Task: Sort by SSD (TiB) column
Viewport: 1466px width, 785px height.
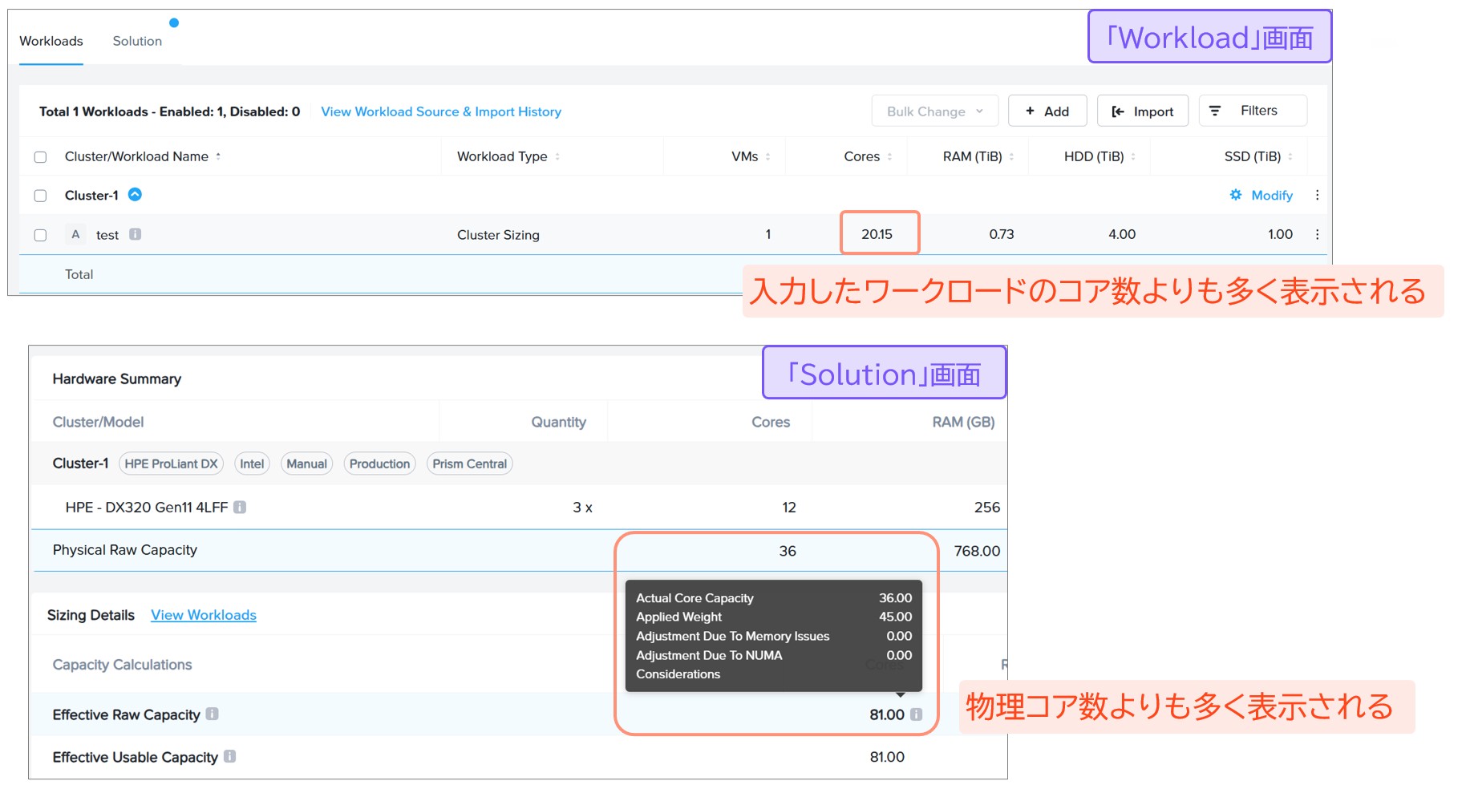Action: (1290, 156)
